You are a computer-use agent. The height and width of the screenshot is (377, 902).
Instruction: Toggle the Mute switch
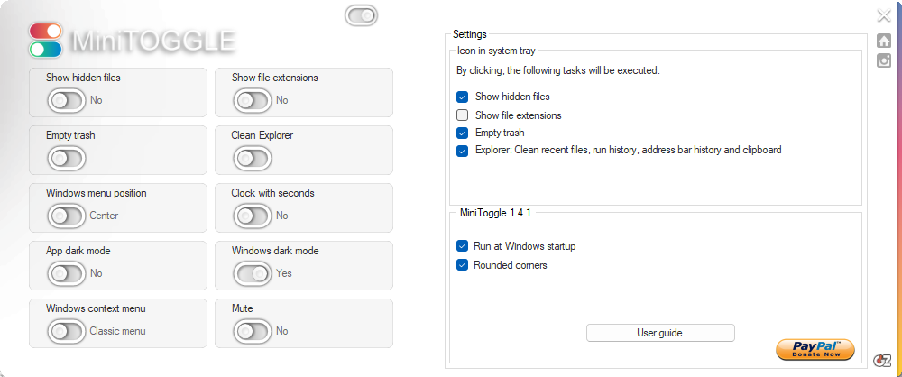point(252,331)
